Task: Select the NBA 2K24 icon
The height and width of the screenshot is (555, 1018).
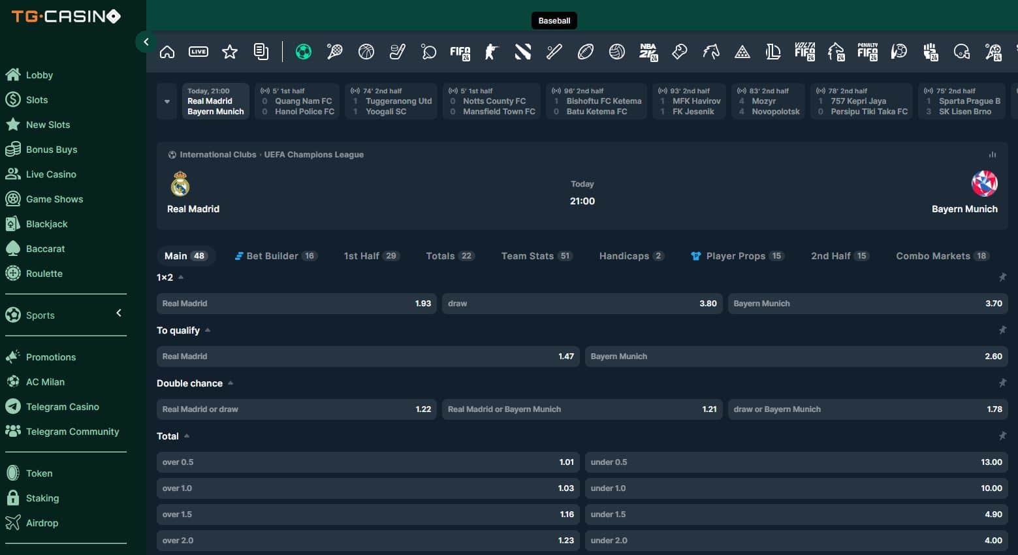Action: [648, 52]
